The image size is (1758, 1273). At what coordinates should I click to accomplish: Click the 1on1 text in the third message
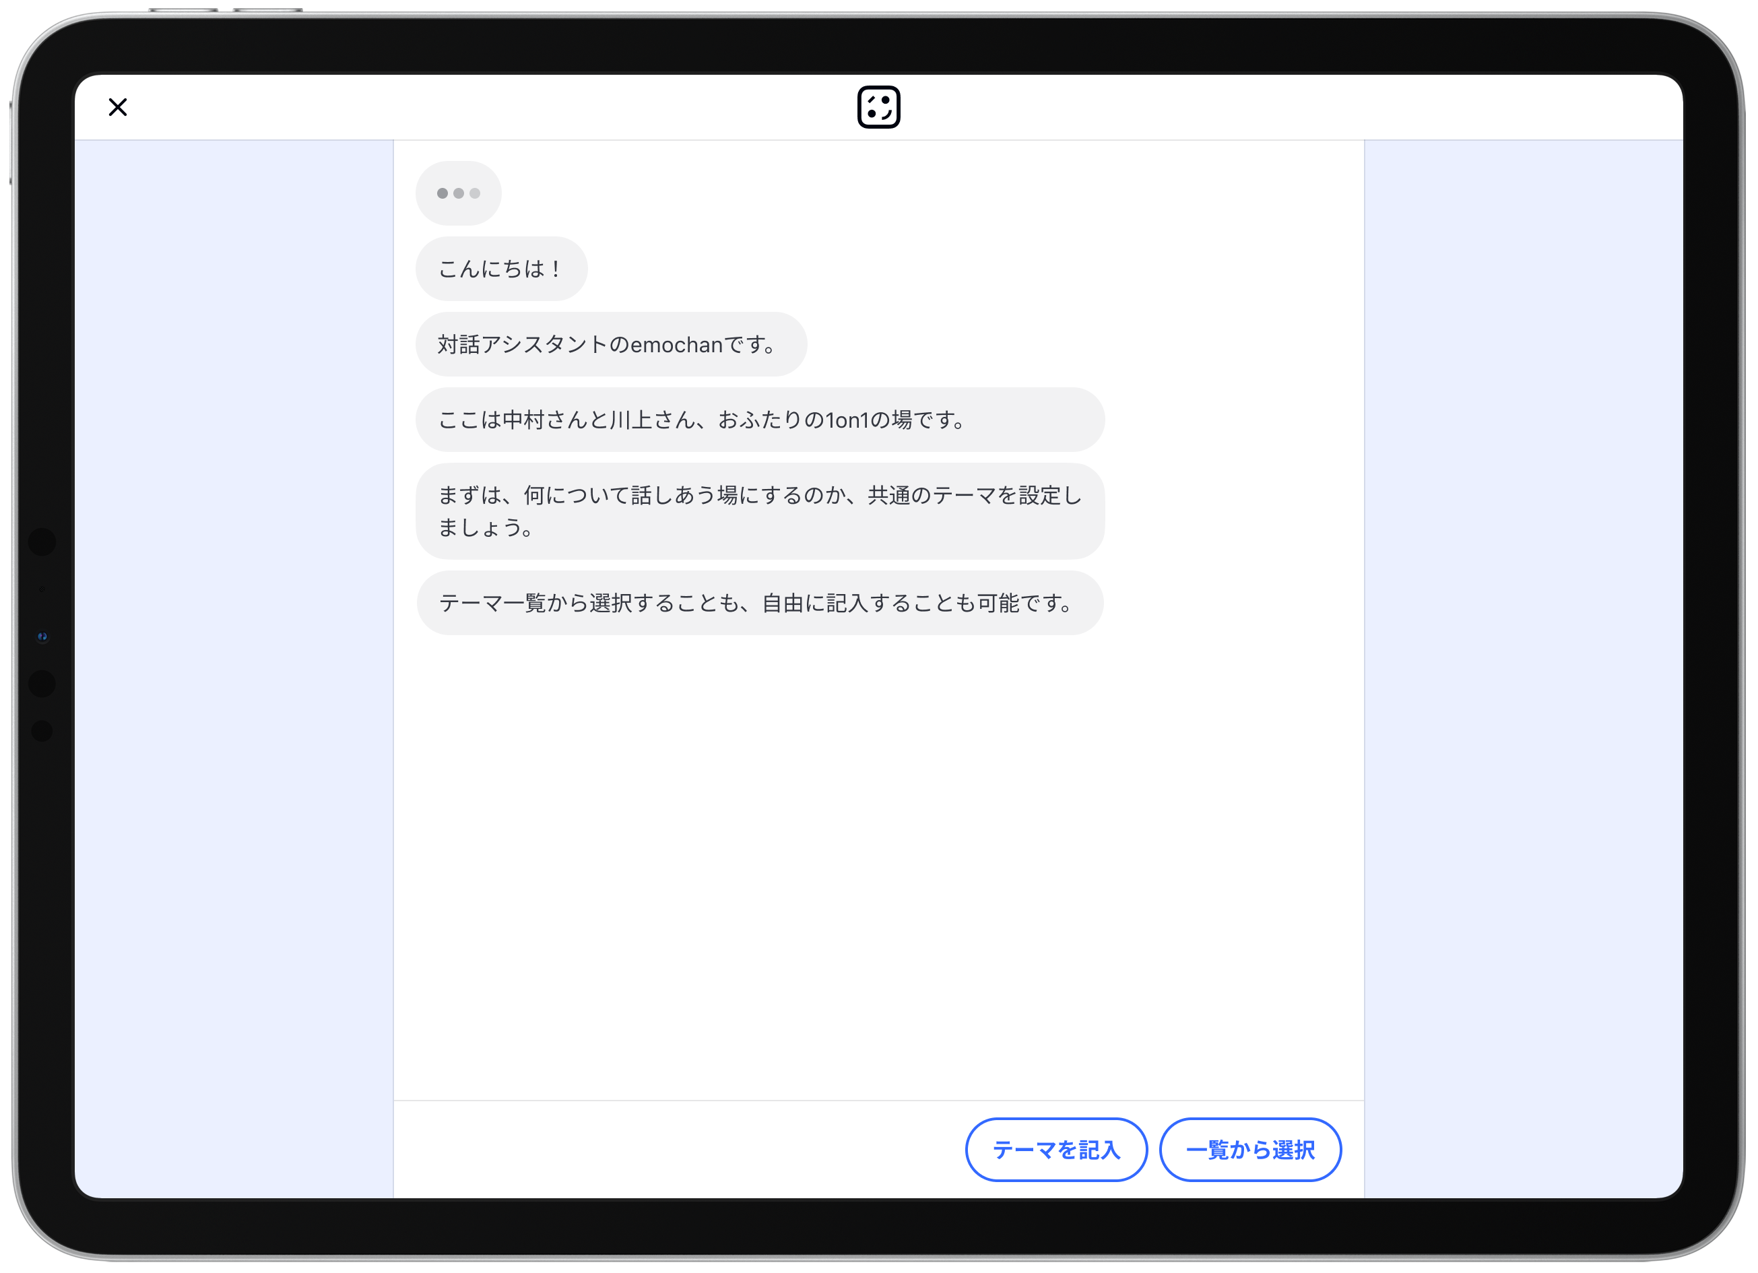click(x=847, y=420)
